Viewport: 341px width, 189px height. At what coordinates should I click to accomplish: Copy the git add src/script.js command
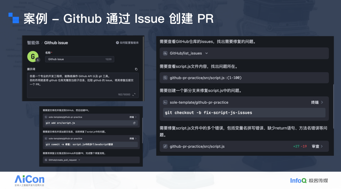coord(134,123)
